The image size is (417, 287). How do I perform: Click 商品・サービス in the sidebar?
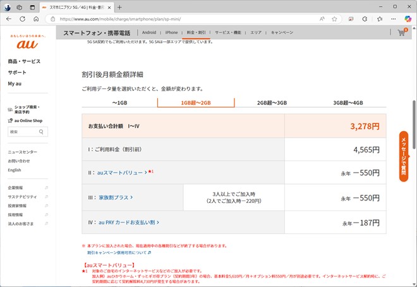(24, 61)
